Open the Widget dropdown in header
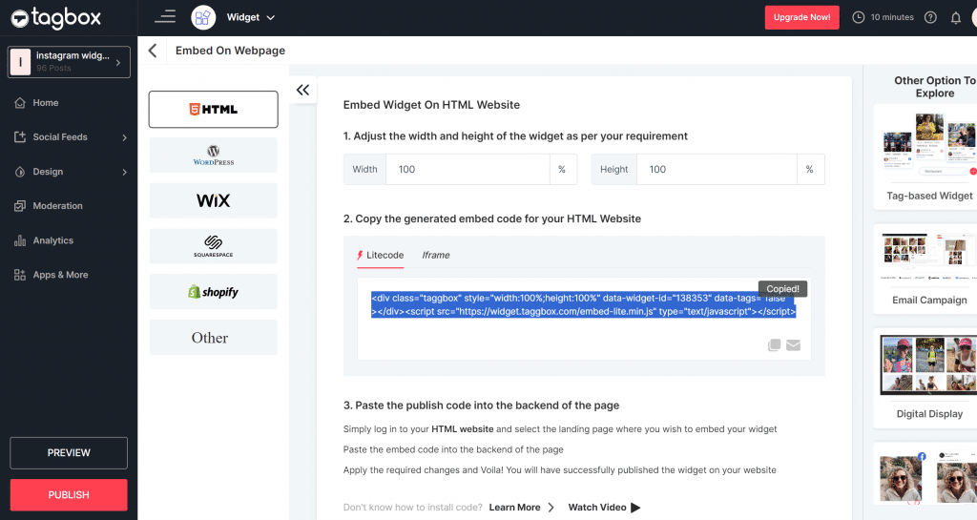The width and height of the screenshot is (977, 520). tap(250, 17)
